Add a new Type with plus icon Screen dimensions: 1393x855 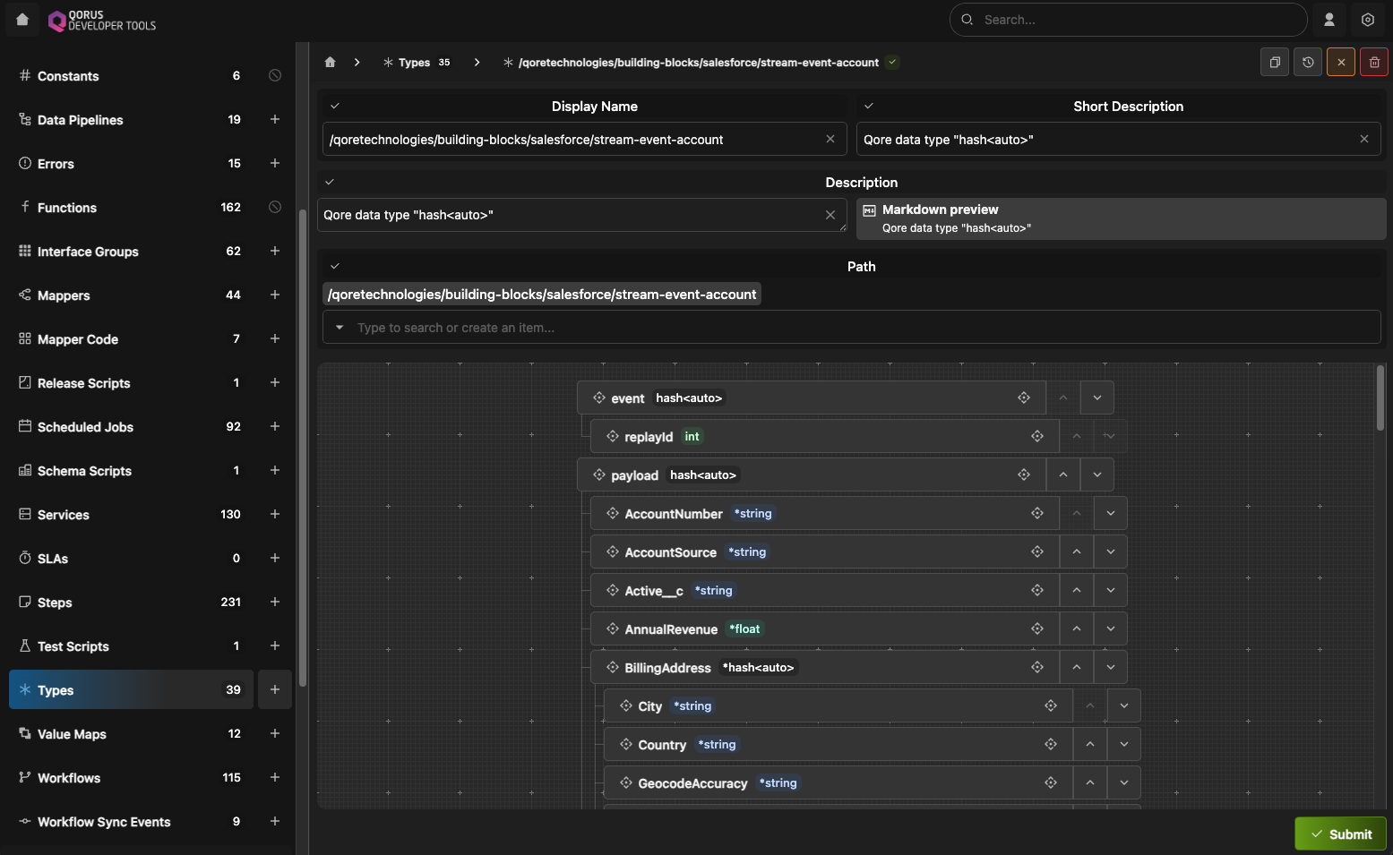tap(275, 689)
